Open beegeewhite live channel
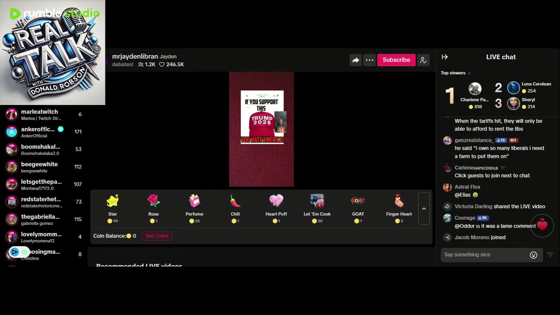This screenshot has height=315, width=560. tap(44, 167)
